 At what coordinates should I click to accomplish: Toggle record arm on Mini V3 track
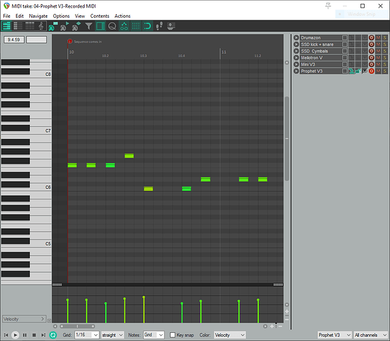coord(372,64)
